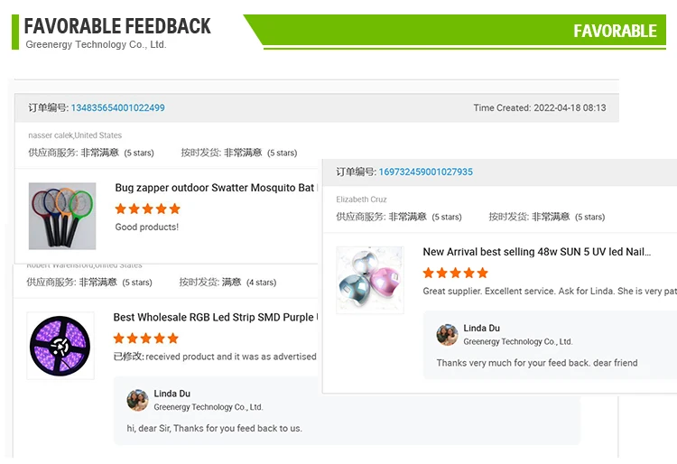Viewport: 677px width, 464px height.
Task: Open New Arrival 48w SUN 5 UV led Nail title
Action: click(x=536, y=252)
